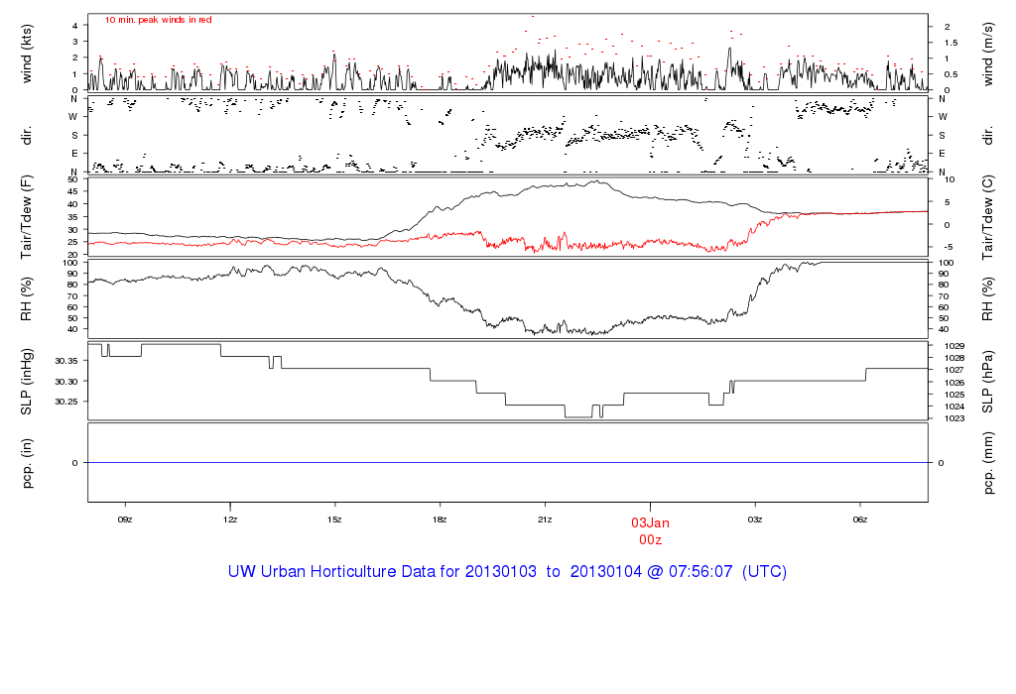
Task: Click the "1025" hPa tick value
Action: (x=954, y=395)
